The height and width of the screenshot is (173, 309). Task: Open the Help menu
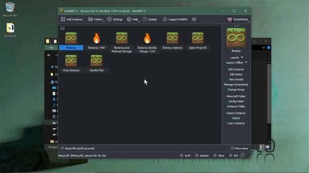[133, 19]
